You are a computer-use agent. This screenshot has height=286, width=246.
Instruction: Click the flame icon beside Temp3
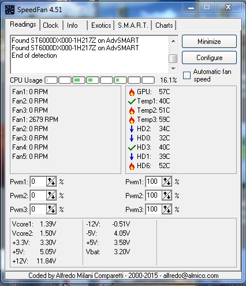pos(132,120)
